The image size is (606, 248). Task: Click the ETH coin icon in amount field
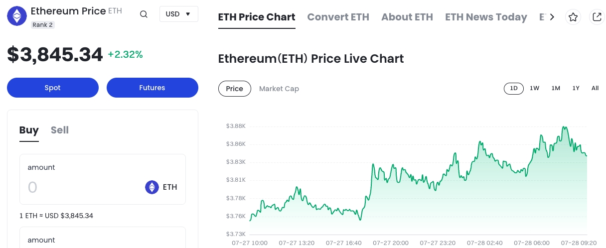click(152, 187)
